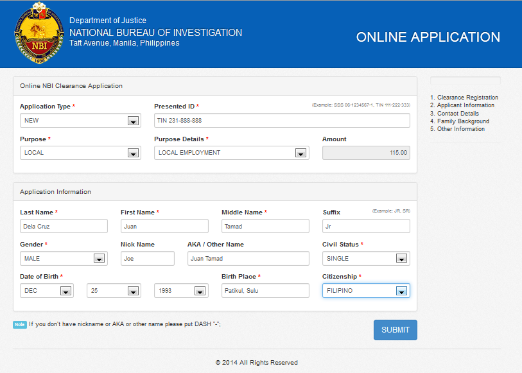Open the Application Type dropdown

[80, 121]
